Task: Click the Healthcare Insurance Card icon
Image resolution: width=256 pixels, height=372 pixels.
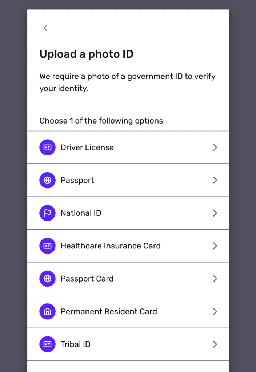Action: 47,246
